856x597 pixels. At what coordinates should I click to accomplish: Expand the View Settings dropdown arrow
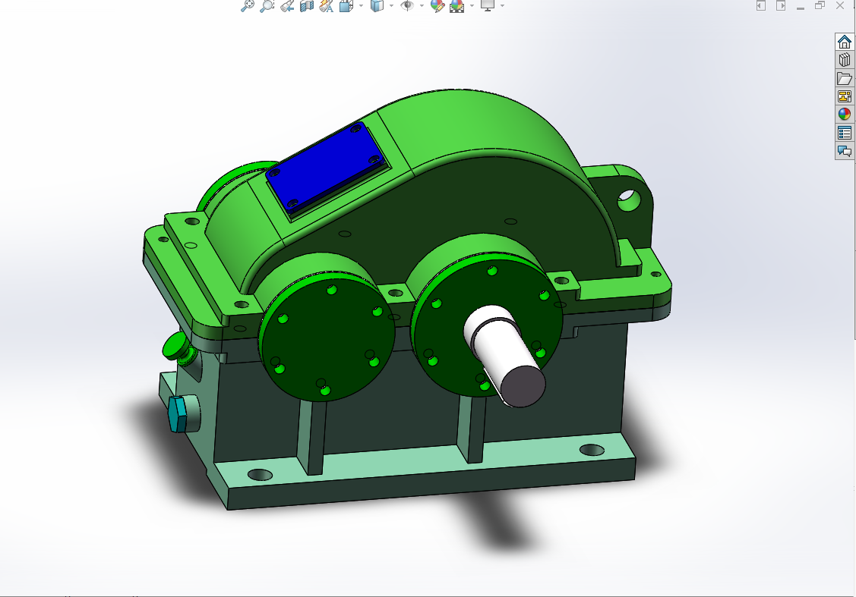coord(502,5)
